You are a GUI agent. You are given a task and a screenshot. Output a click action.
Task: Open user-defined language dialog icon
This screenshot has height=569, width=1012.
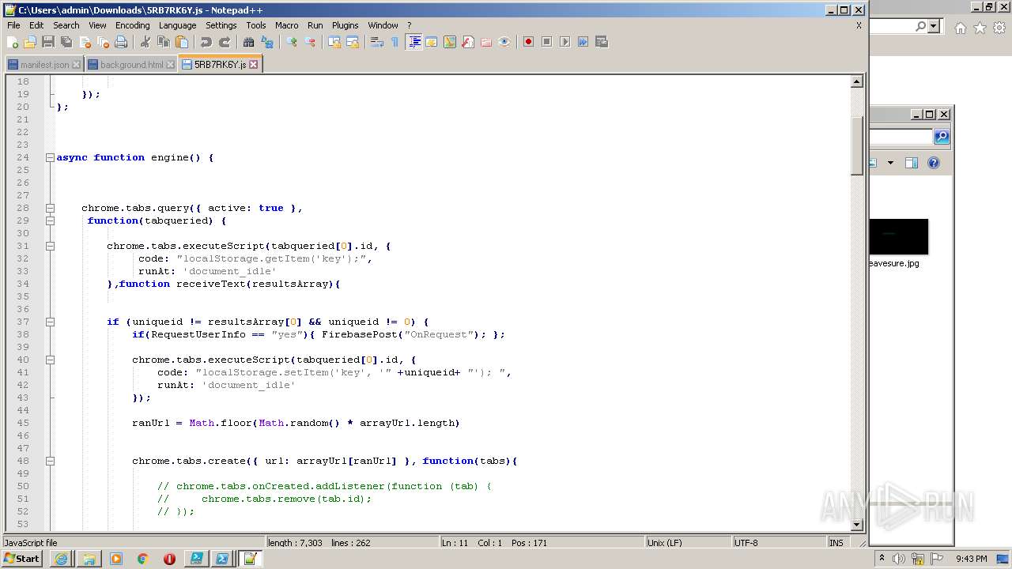pyautogui.click(x=432, y=42)
